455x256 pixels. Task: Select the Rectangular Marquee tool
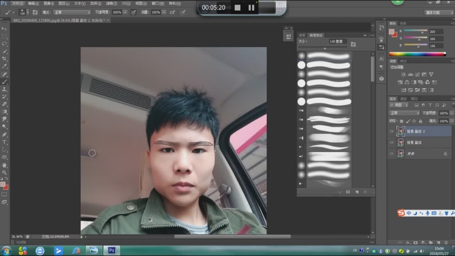(5, 36)
